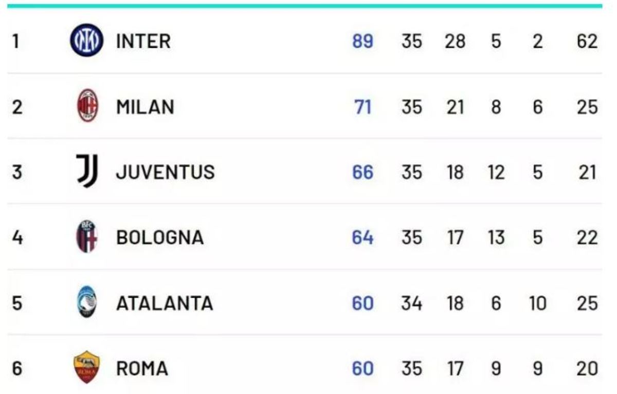Select rank number 1 for Inter
This screenshot has height=394, width=617.
(16, 41)
